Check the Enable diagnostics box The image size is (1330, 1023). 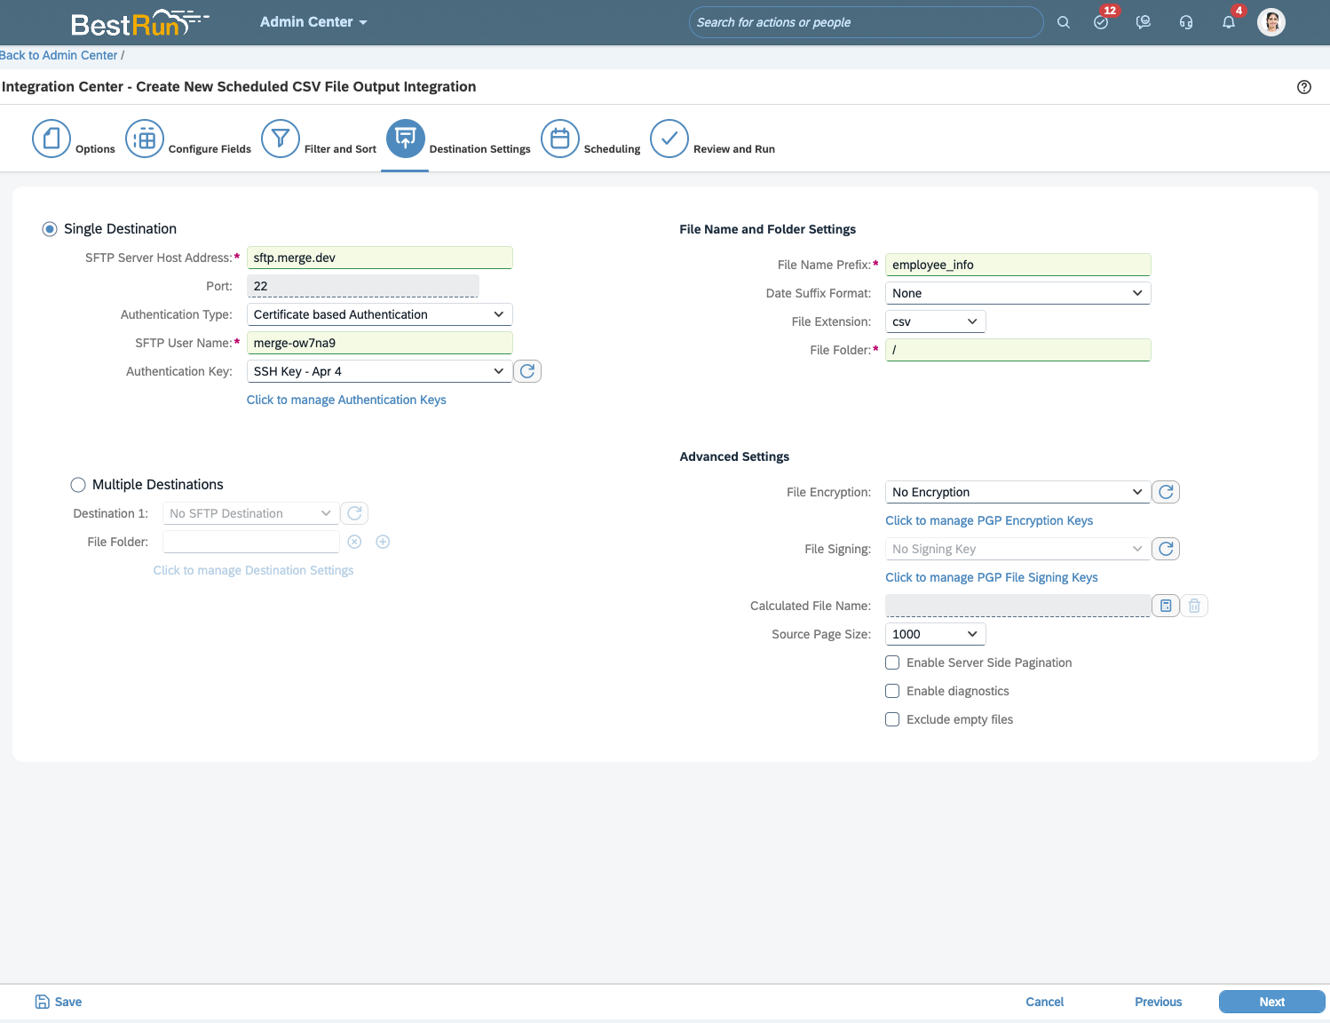tap(892, 691)
